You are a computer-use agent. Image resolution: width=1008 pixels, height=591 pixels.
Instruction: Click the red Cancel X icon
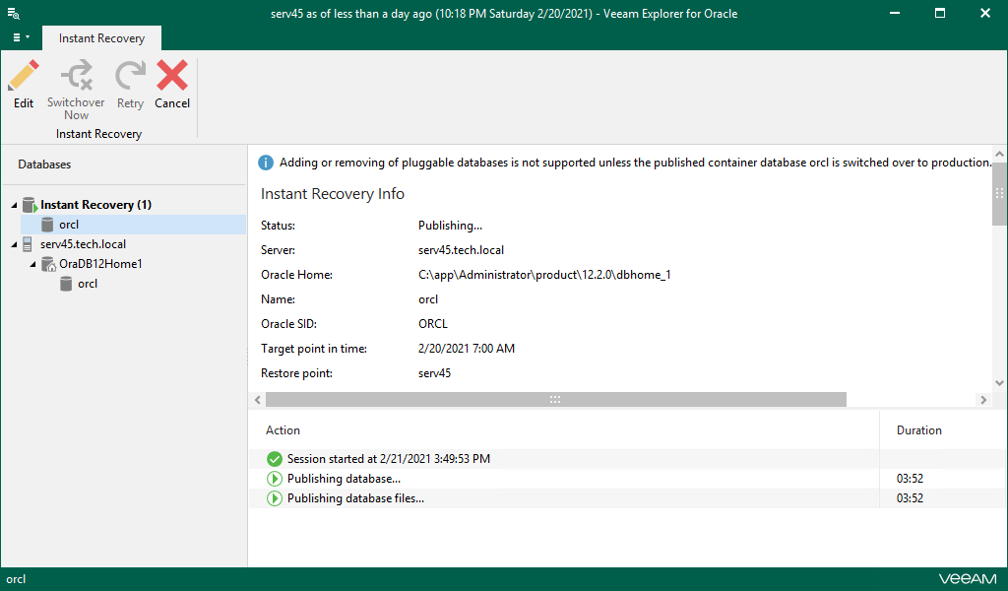click(x=172, y=76)
